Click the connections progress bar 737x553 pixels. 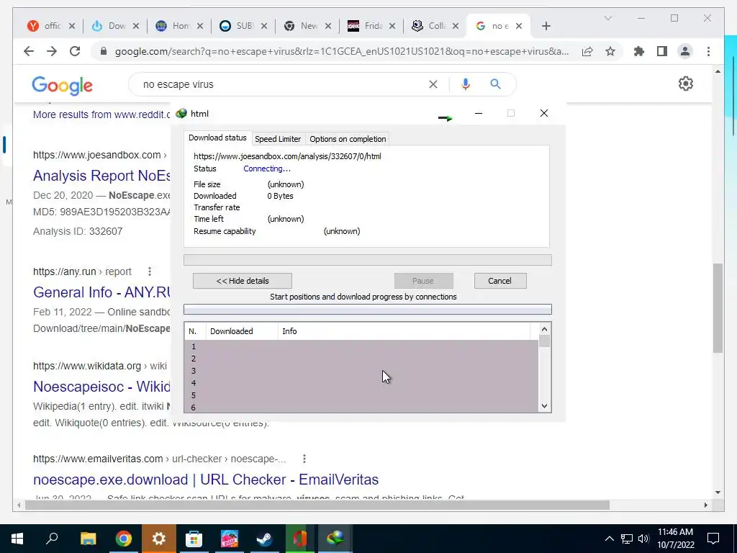click(368, 310)
